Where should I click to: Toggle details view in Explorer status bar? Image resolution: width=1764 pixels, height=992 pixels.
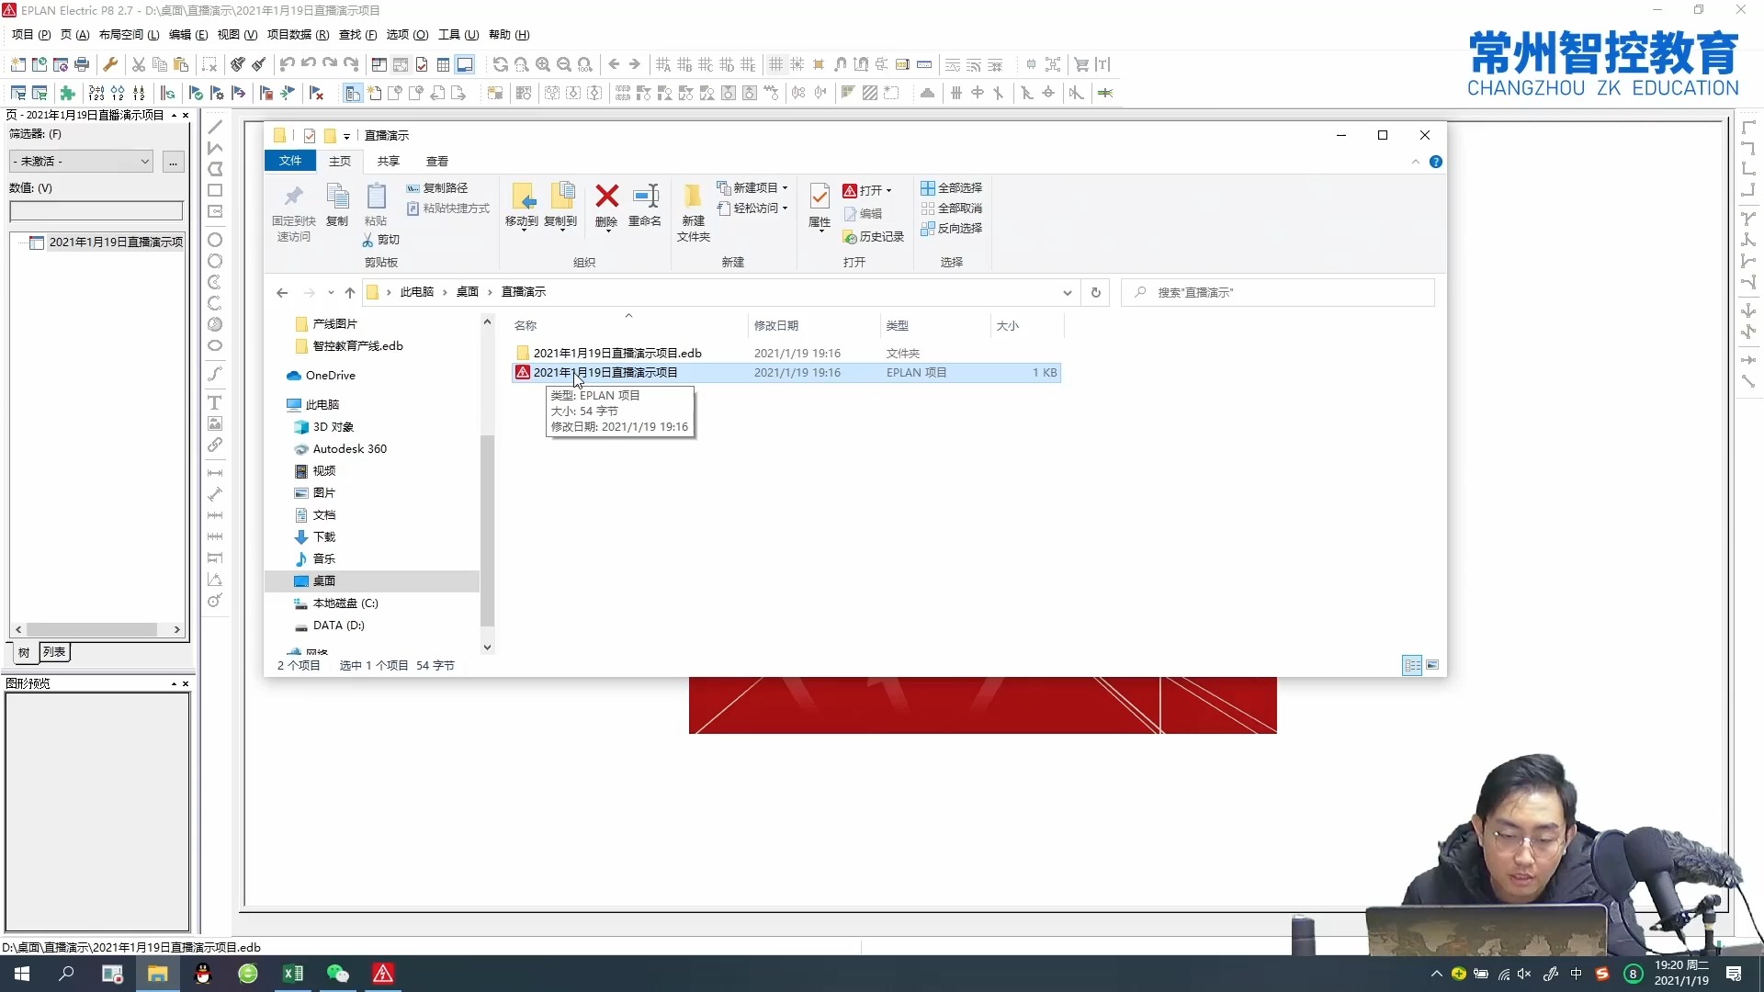[x=1412, y=665]
